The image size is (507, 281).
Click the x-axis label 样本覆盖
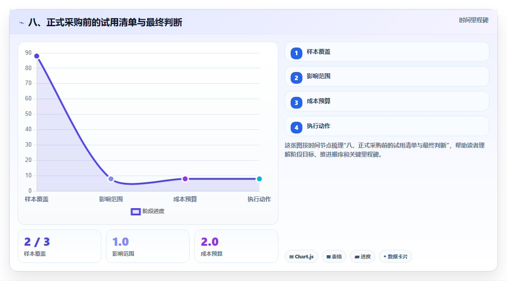click(37, 199)
